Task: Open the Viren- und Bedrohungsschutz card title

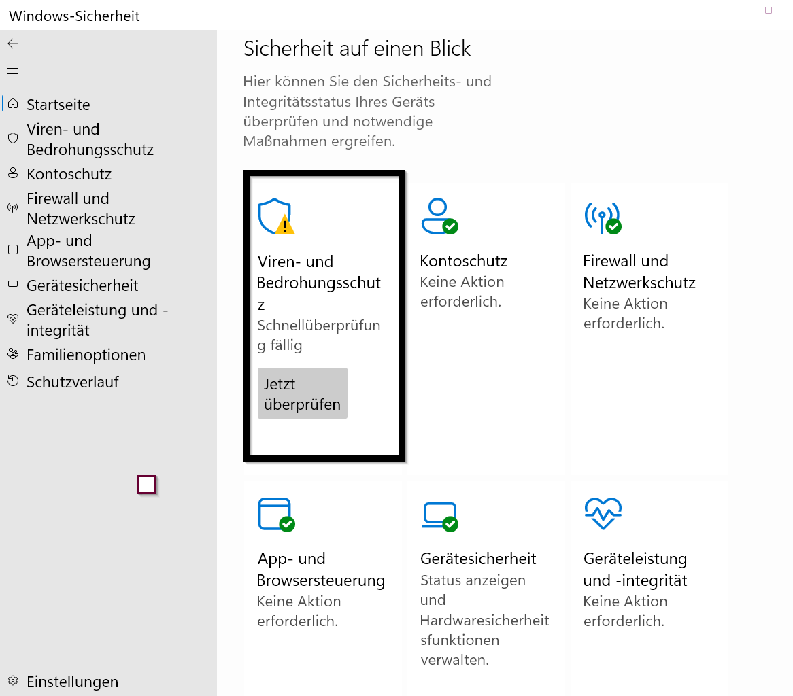Action: [318, 283]
